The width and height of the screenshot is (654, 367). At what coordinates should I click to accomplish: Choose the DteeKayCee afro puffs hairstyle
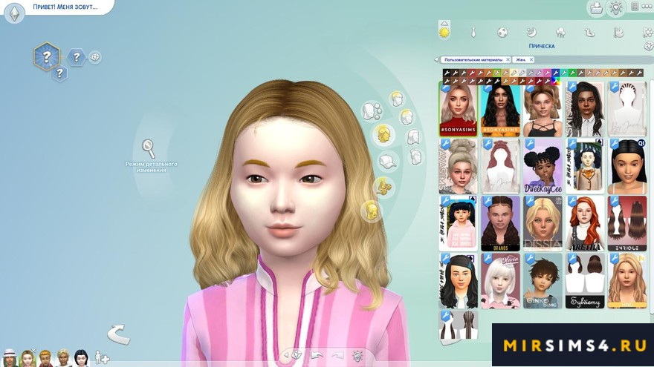point(543,166)
